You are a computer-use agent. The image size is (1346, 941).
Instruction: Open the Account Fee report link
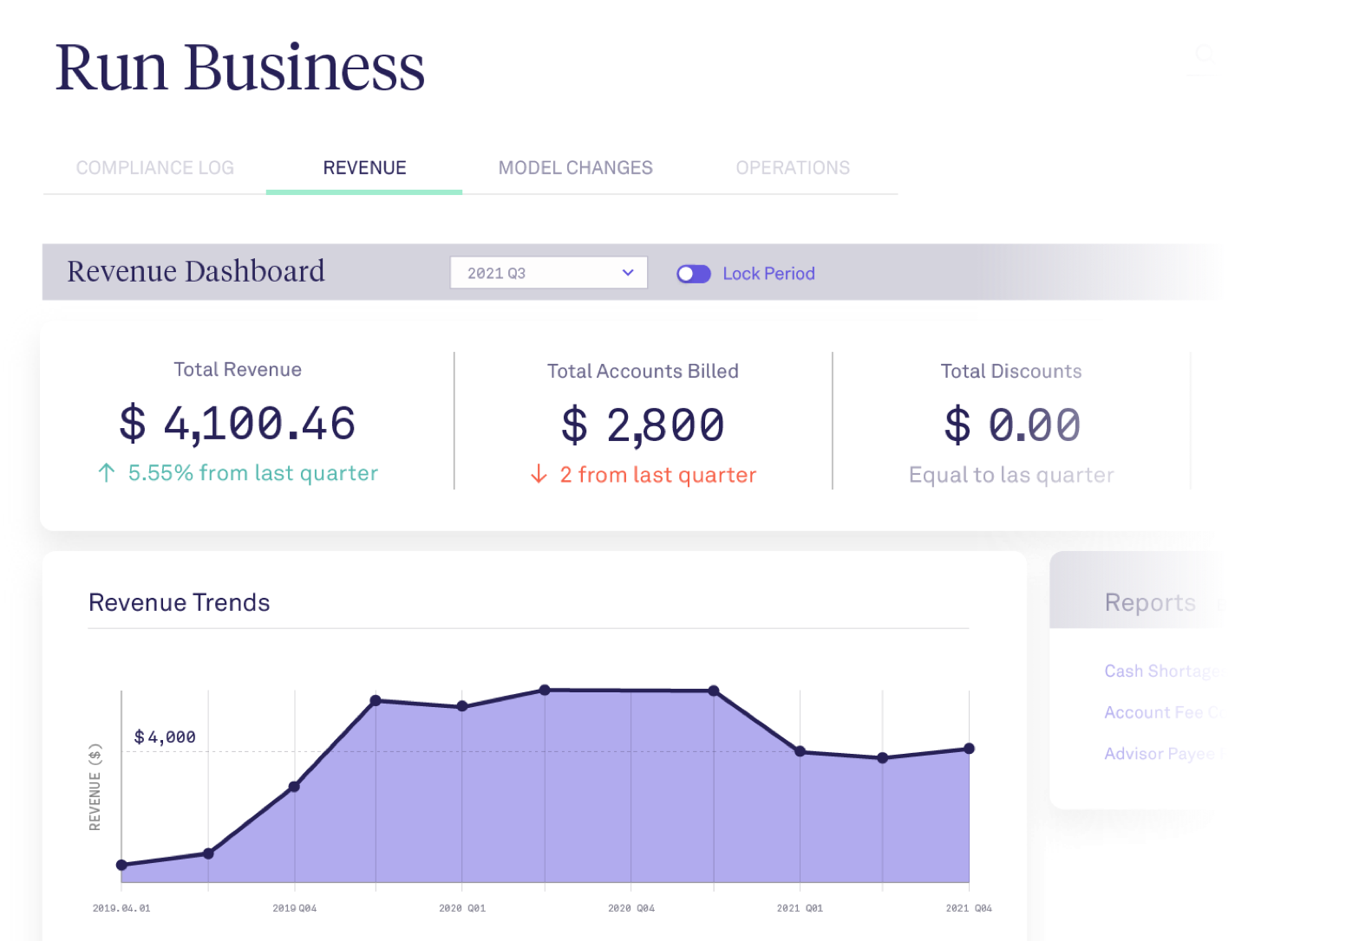tap(1164, 712)
